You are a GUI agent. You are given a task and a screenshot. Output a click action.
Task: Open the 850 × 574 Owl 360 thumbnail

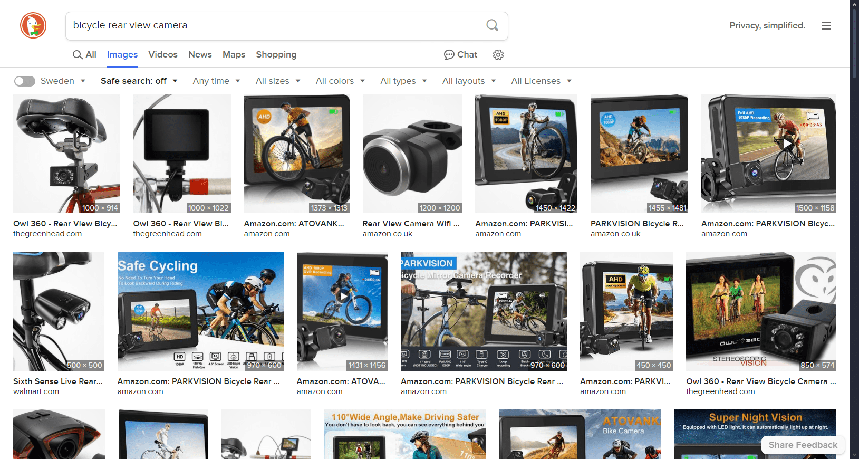point(761,311)
